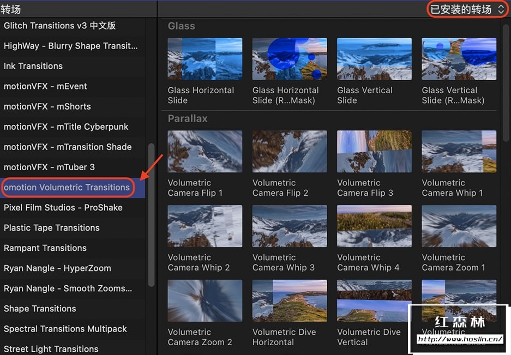Select Ryan Nangle - Smooth Zooms... category
The width and height of the screenshot is (511, 355).
tap(73, 288)
